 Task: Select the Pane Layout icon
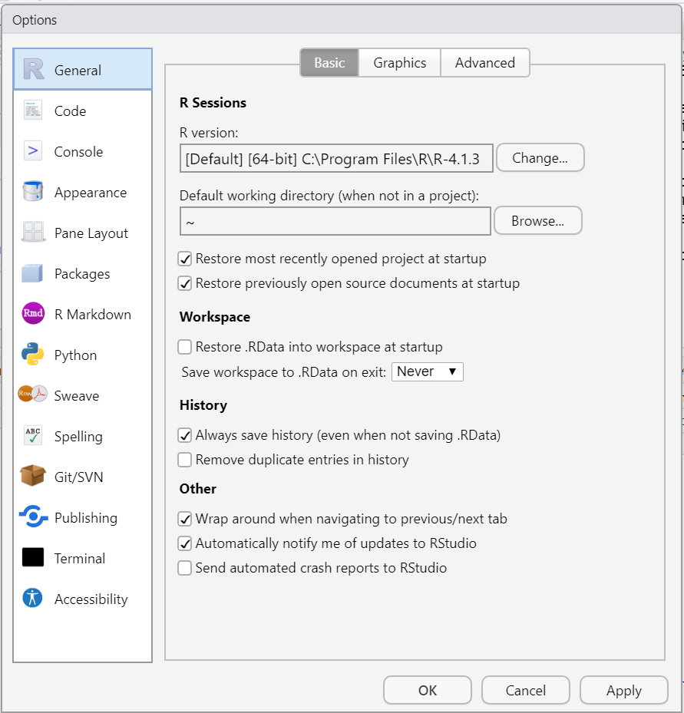tap(31, 233)
